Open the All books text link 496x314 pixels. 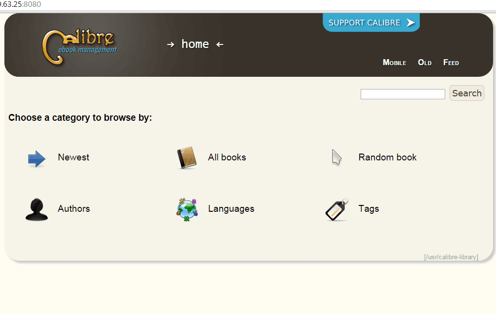pyautogui.click(x=227, y=157)
